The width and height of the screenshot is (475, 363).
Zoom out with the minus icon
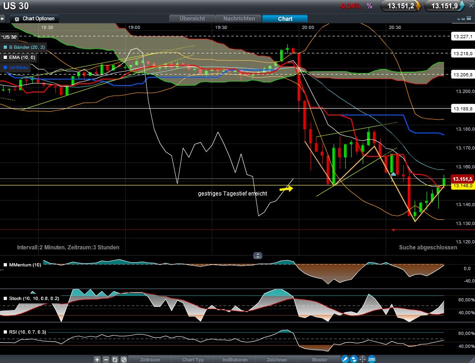(106, 360)
